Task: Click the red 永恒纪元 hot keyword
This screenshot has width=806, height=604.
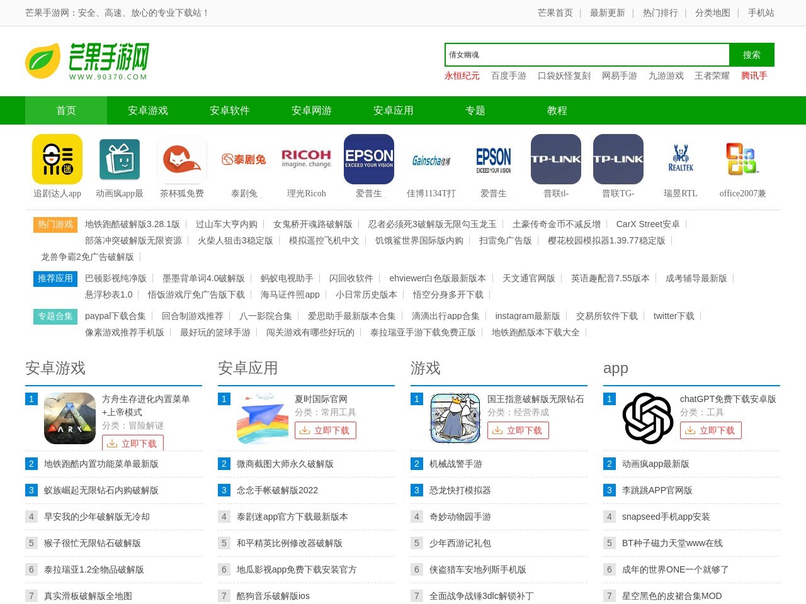Action: click(462, 75)
